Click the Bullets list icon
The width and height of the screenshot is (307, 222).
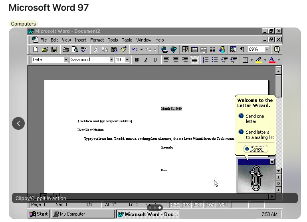point(215,60)
